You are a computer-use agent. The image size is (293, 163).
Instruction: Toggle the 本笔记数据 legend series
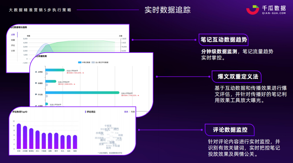coord(84,62)
